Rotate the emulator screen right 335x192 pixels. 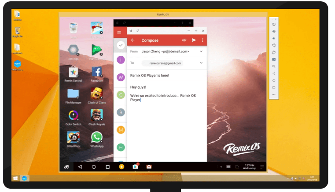click(x=274, y=52)
